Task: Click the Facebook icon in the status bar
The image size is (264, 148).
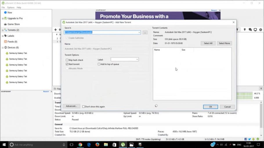Action: pos(246,139)
